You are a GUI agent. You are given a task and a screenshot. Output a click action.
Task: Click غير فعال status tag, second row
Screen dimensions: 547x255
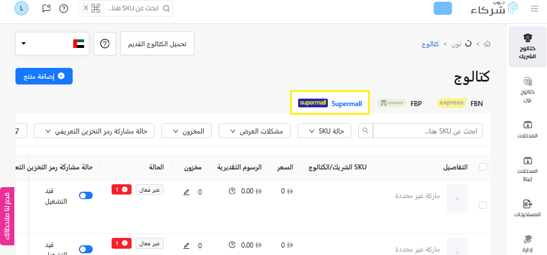tap(150, 243)
